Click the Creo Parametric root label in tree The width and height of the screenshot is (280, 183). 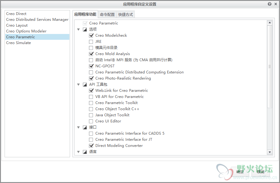pyautogui.click(x=104, y=23)
